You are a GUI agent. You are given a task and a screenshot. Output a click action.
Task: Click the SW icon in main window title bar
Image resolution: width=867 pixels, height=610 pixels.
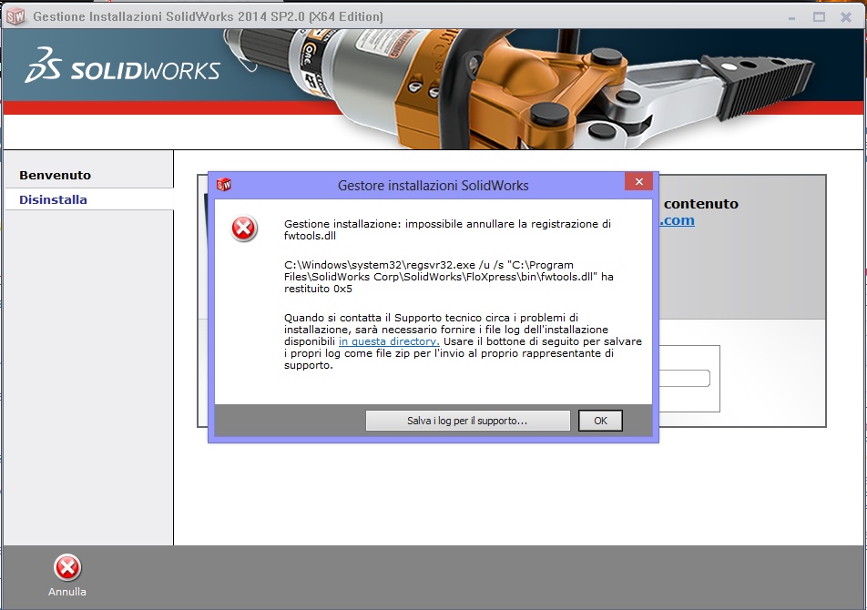pos(15,16)
